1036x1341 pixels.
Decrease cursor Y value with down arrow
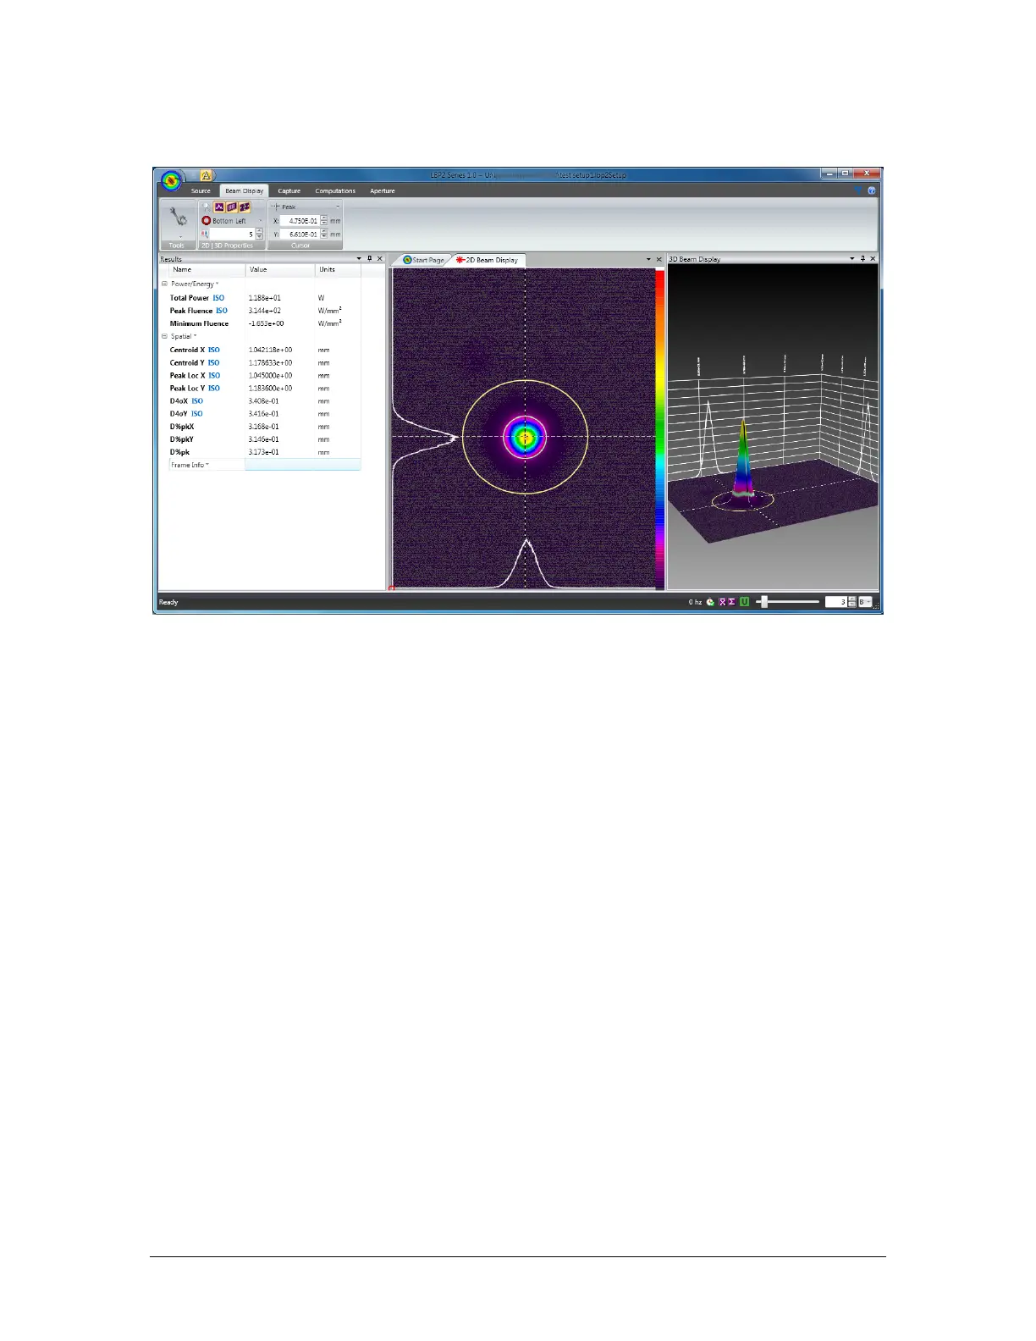click(323, 237)
